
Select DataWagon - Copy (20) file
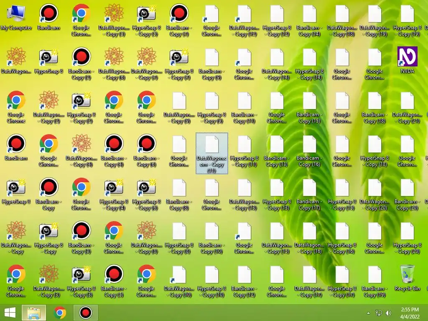pos(374,194)
